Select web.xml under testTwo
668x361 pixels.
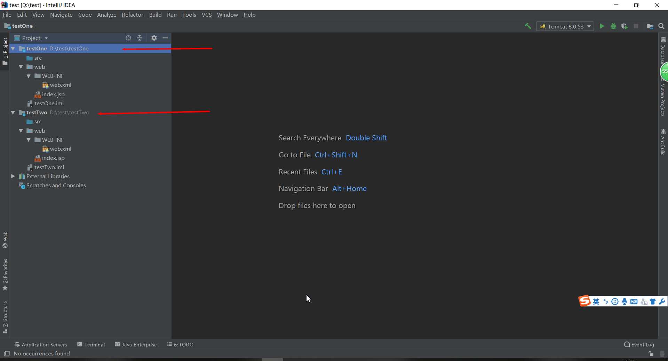coord(57,149)
